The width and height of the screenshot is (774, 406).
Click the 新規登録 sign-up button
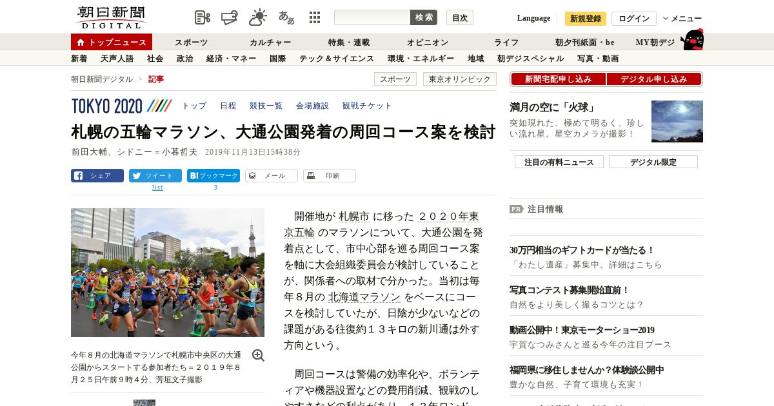586,19
